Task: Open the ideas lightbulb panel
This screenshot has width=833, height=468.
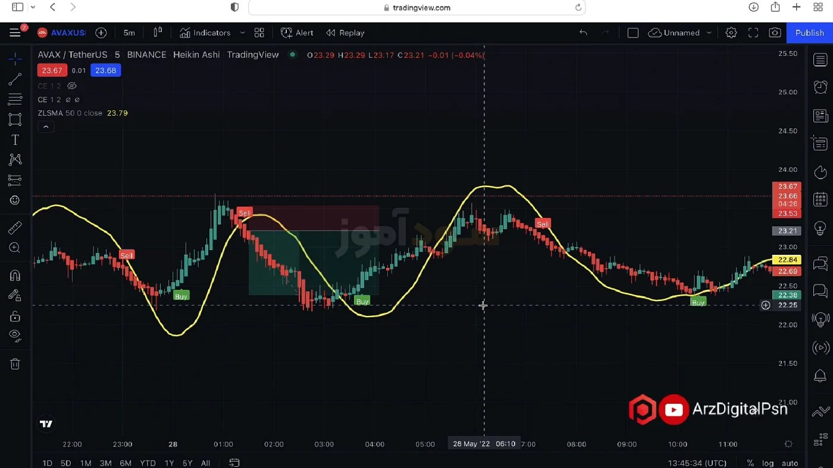Action: click(x=821, y=228)
